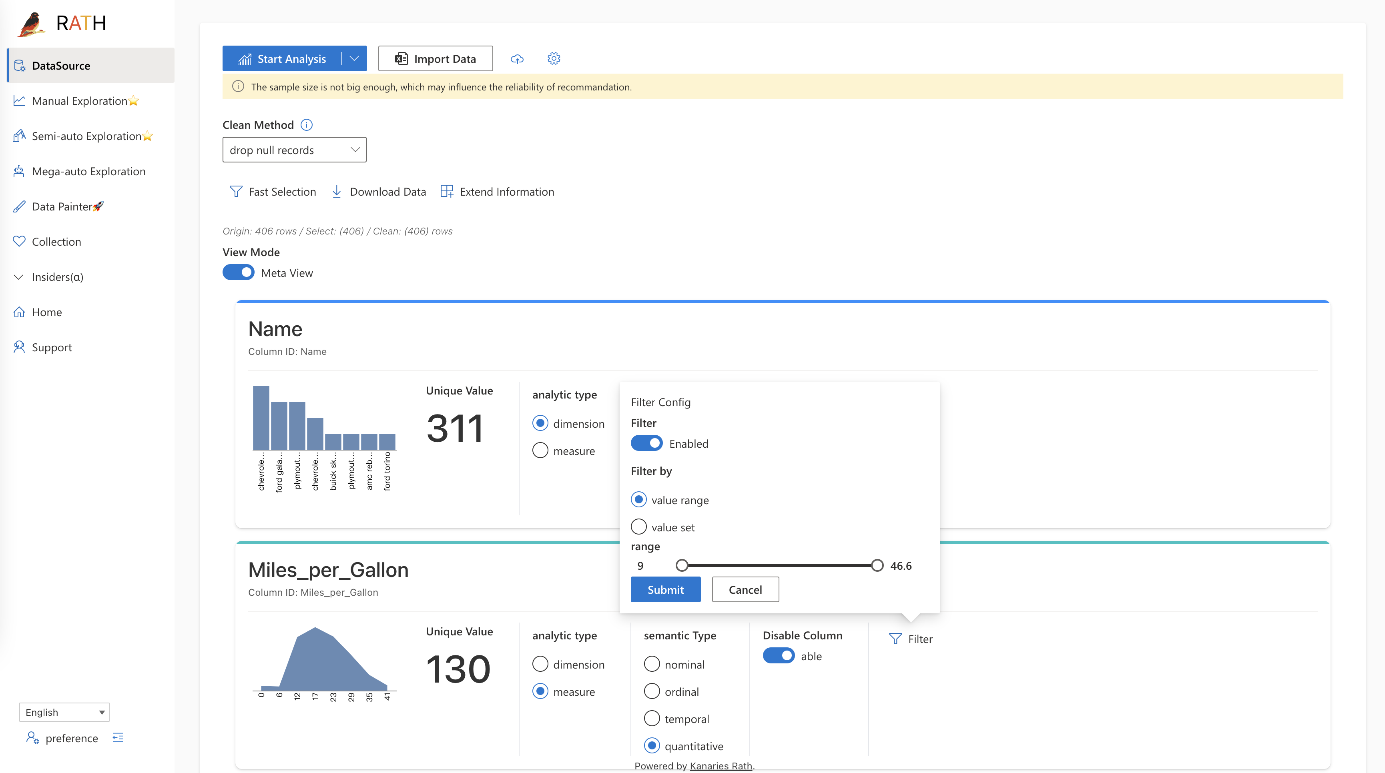
Task: Click the warning info icon in the banner
Action: 238,86
